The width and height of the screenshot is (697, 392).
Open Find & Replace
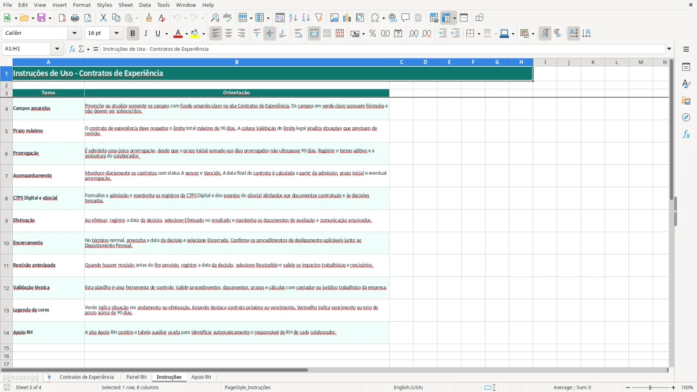(215, 18)
